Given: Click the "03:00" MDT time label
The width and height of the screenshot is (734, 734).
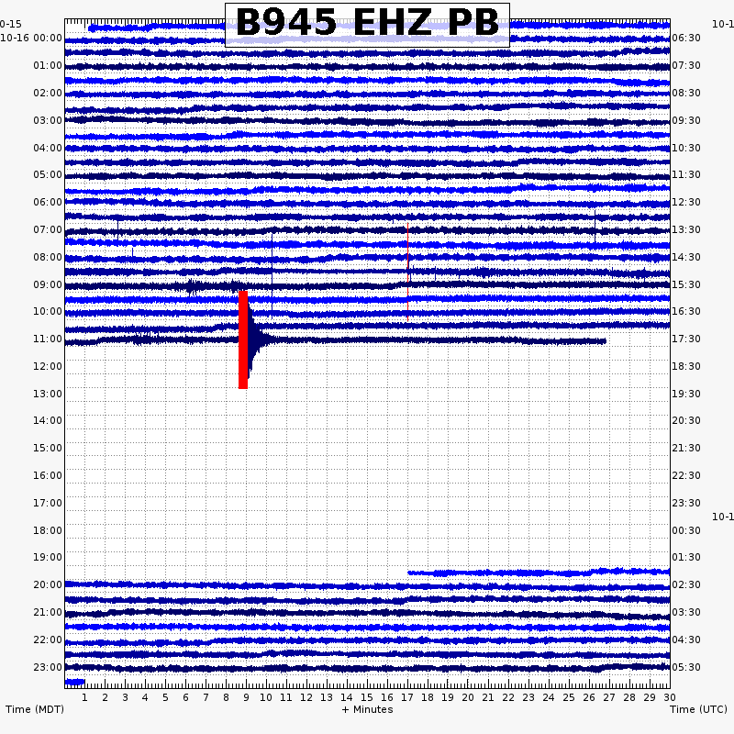Looking at the screenshot, I should [48, 121].
